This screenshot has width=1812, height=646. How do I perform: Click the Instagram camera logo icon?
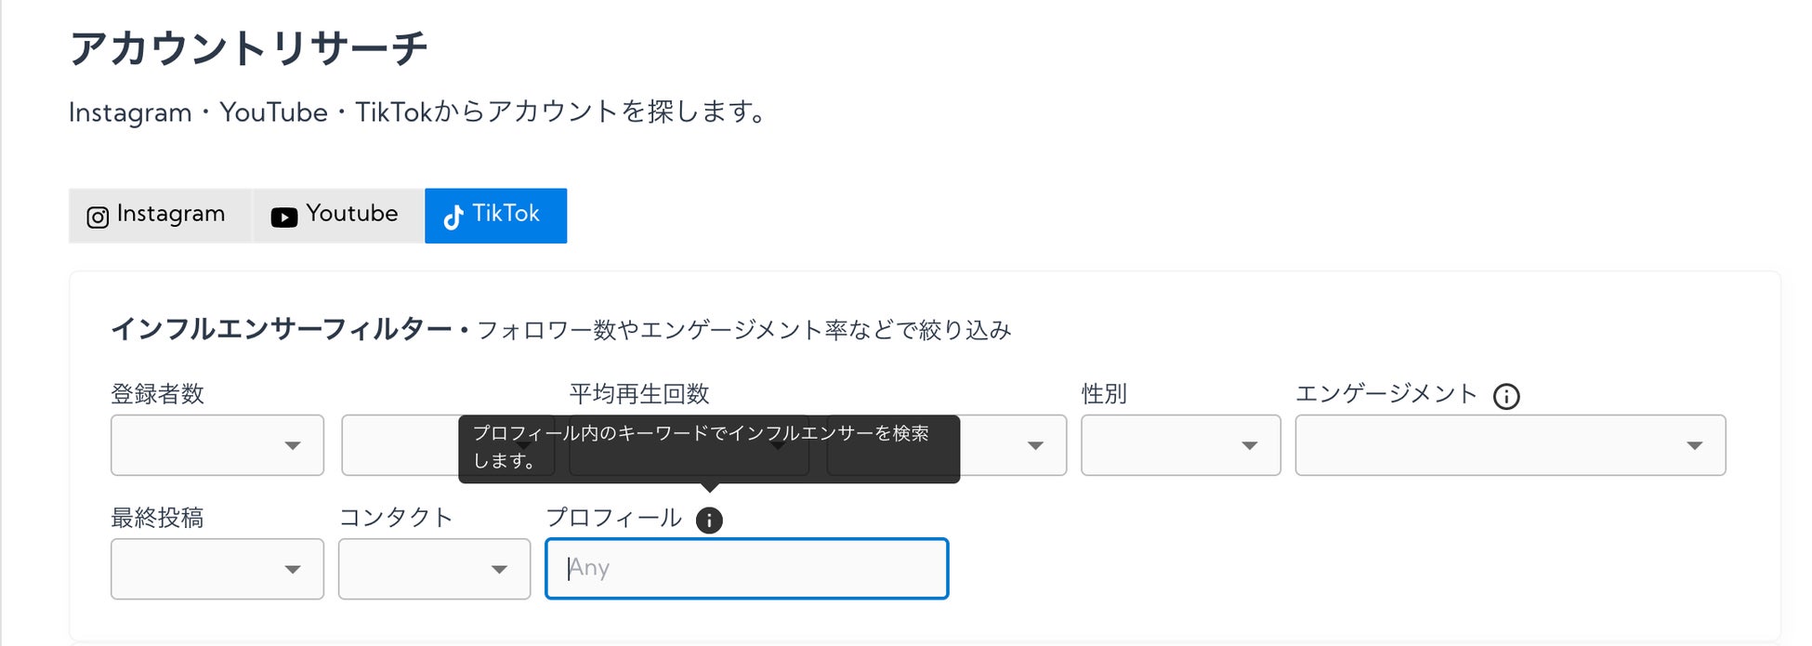(98, 217)
